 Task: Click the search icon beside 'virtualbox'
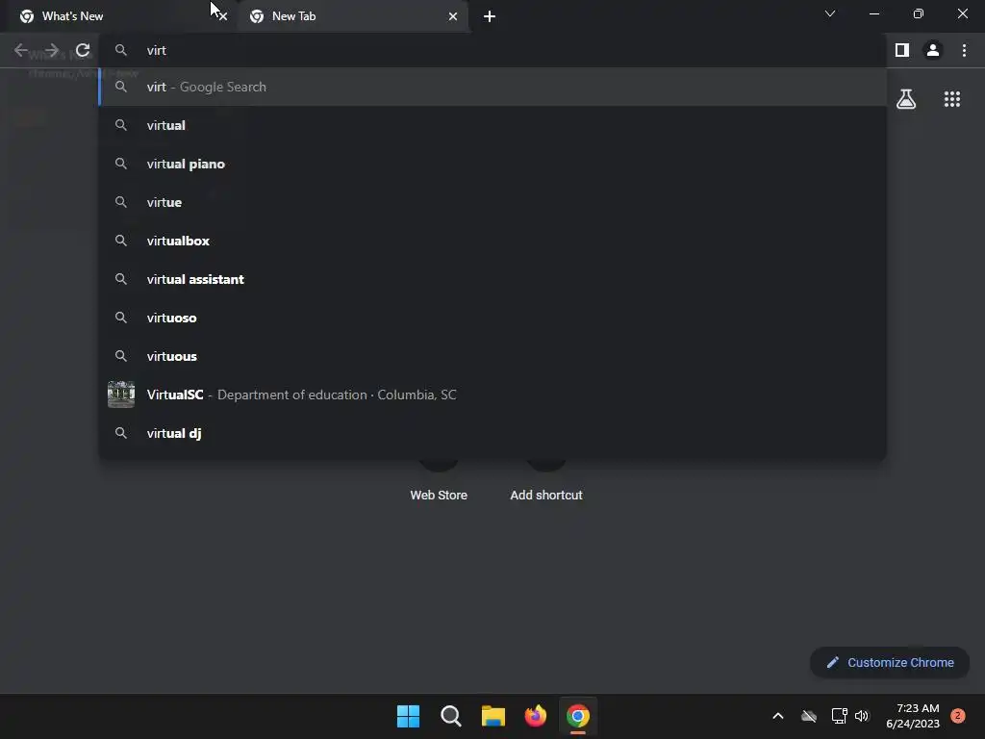click(x=121, y=241)
